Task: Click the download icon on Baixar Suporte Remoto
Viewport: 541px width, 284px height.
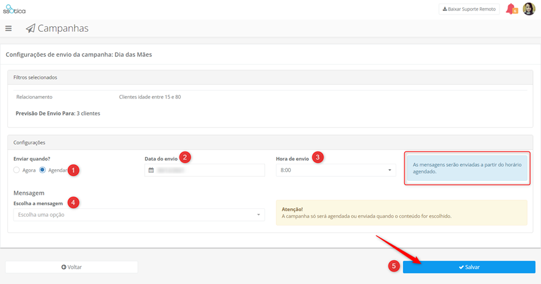Action: pos(445,9)
